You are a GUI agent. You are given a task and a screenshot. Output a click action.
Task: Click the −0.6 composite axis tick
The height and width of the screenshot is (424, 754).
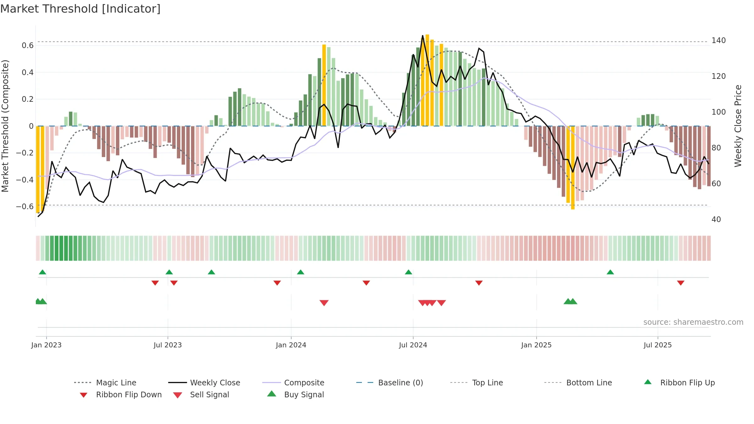coord(25,206)
